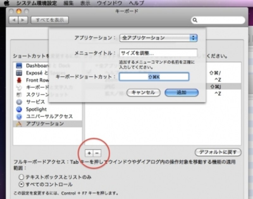Click the キーボードショートカット input field

154,77
